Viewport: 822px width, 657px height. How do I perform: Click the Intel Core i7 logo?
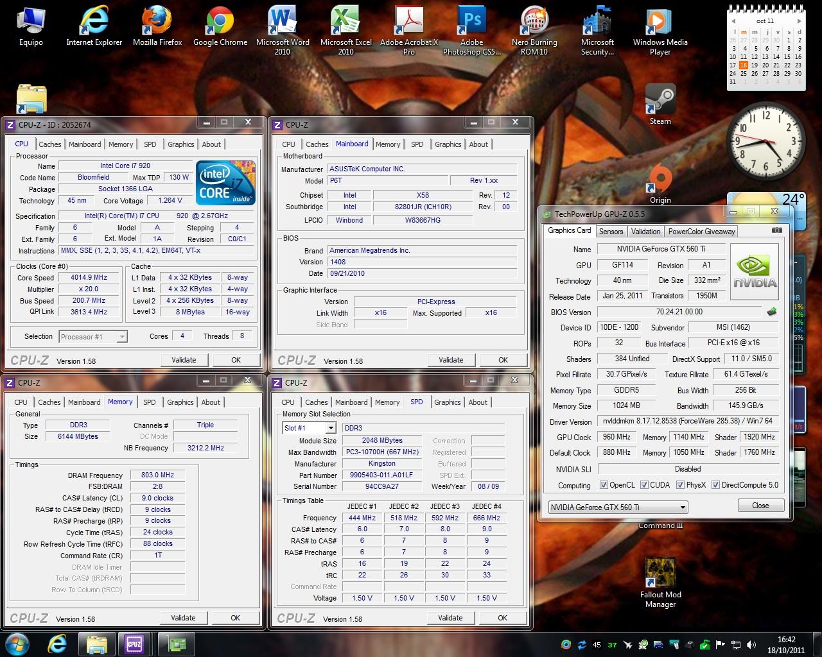[225, 183]
